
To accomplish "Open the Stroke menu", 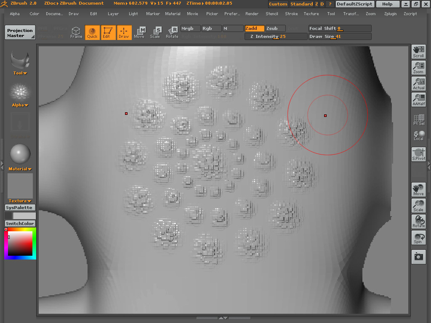I will 291,14.
